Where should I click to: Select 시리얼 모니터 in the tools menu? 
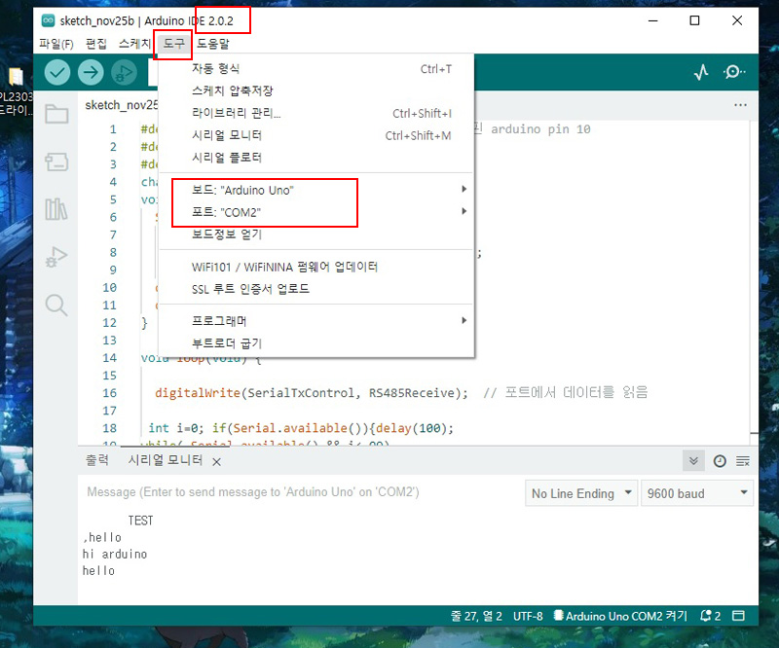click(x=315, y=135)
